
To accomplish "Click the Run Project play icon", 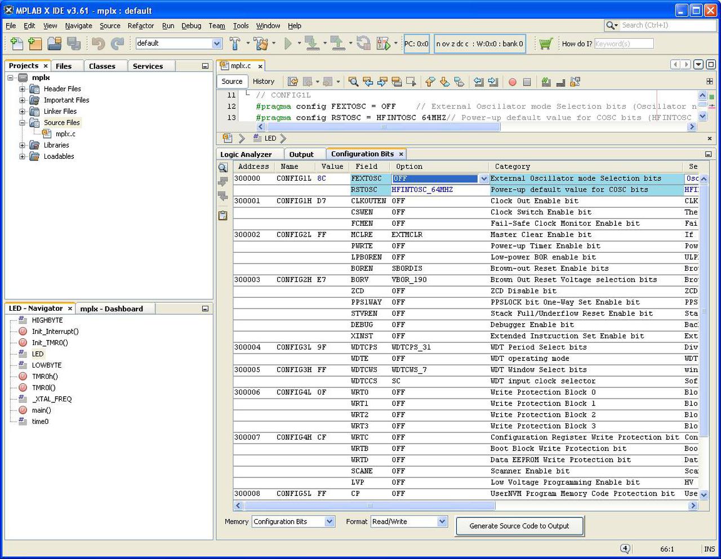I will tap(288, 43).
